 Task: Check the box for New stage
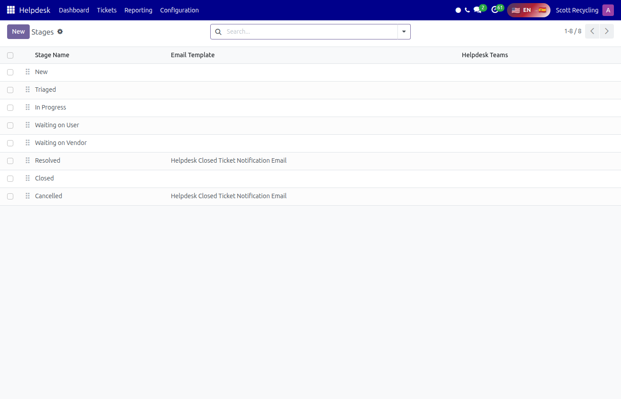coord(10,72)
